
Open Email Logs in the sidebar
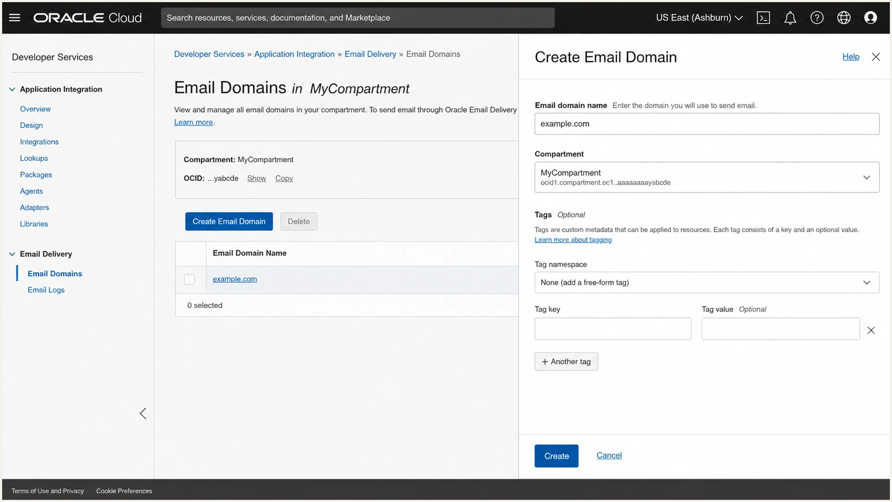(x=46, y=290)
